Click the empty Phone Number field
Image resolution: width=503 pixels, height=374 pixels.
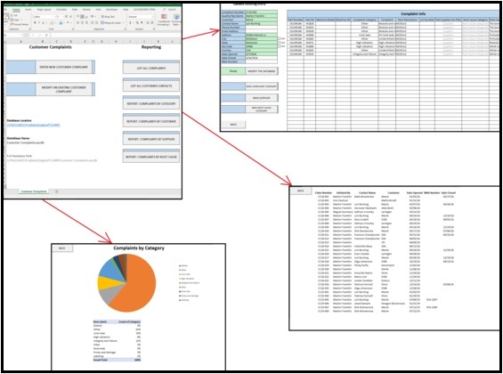[x=261, y=28]
